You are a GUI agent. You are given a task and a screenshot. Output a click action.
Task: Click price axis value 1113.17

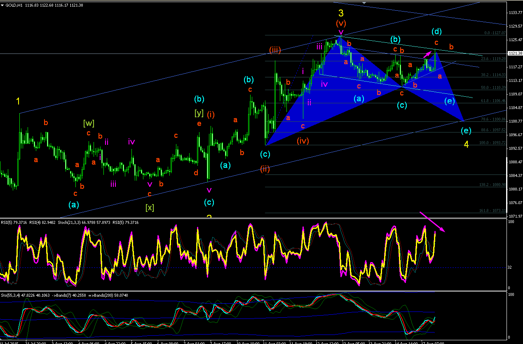515,81
